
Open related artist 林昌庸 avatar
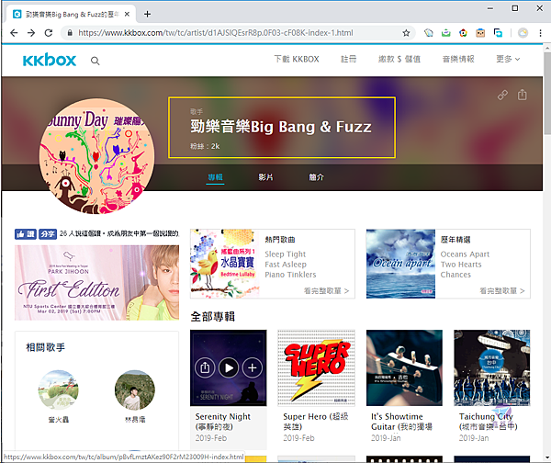(135, 390)
